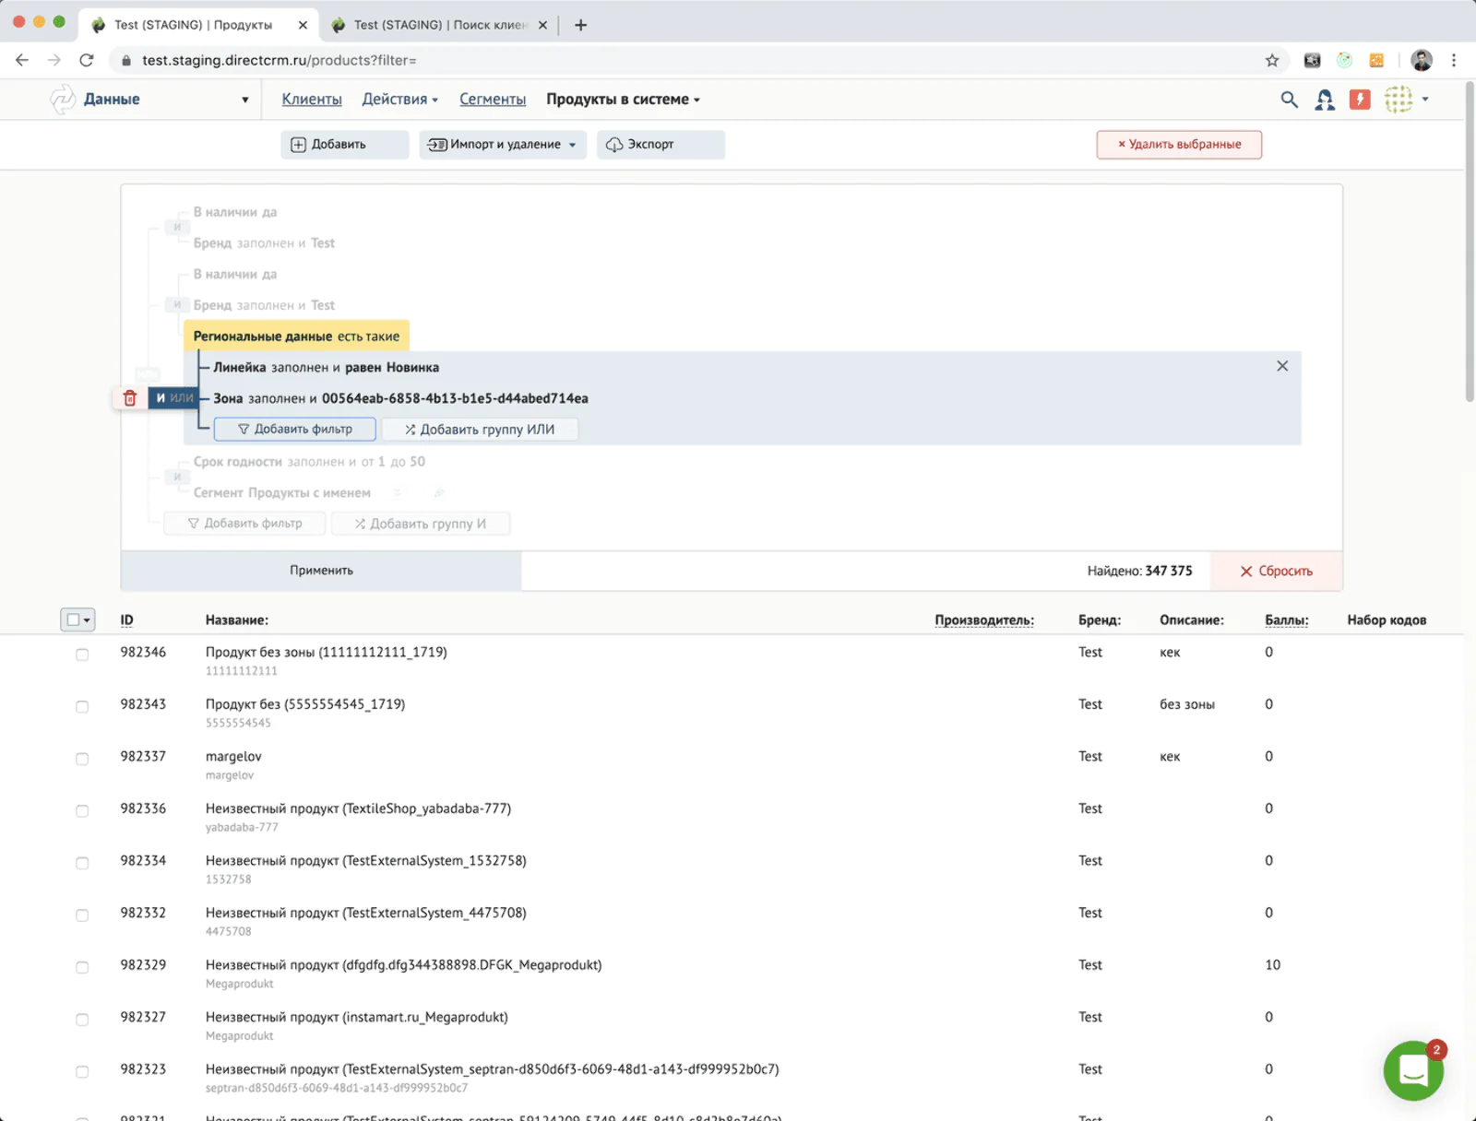Close the Продукты browser tab
The height and width of the screenshot is (1121, 1476).
coord(303,25)
